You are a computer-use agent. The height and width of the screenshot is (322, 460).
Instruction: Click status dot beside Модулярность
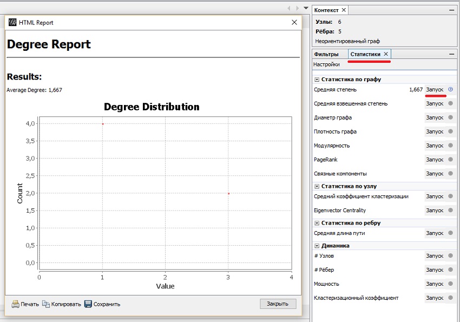click(x=451, y=146)
